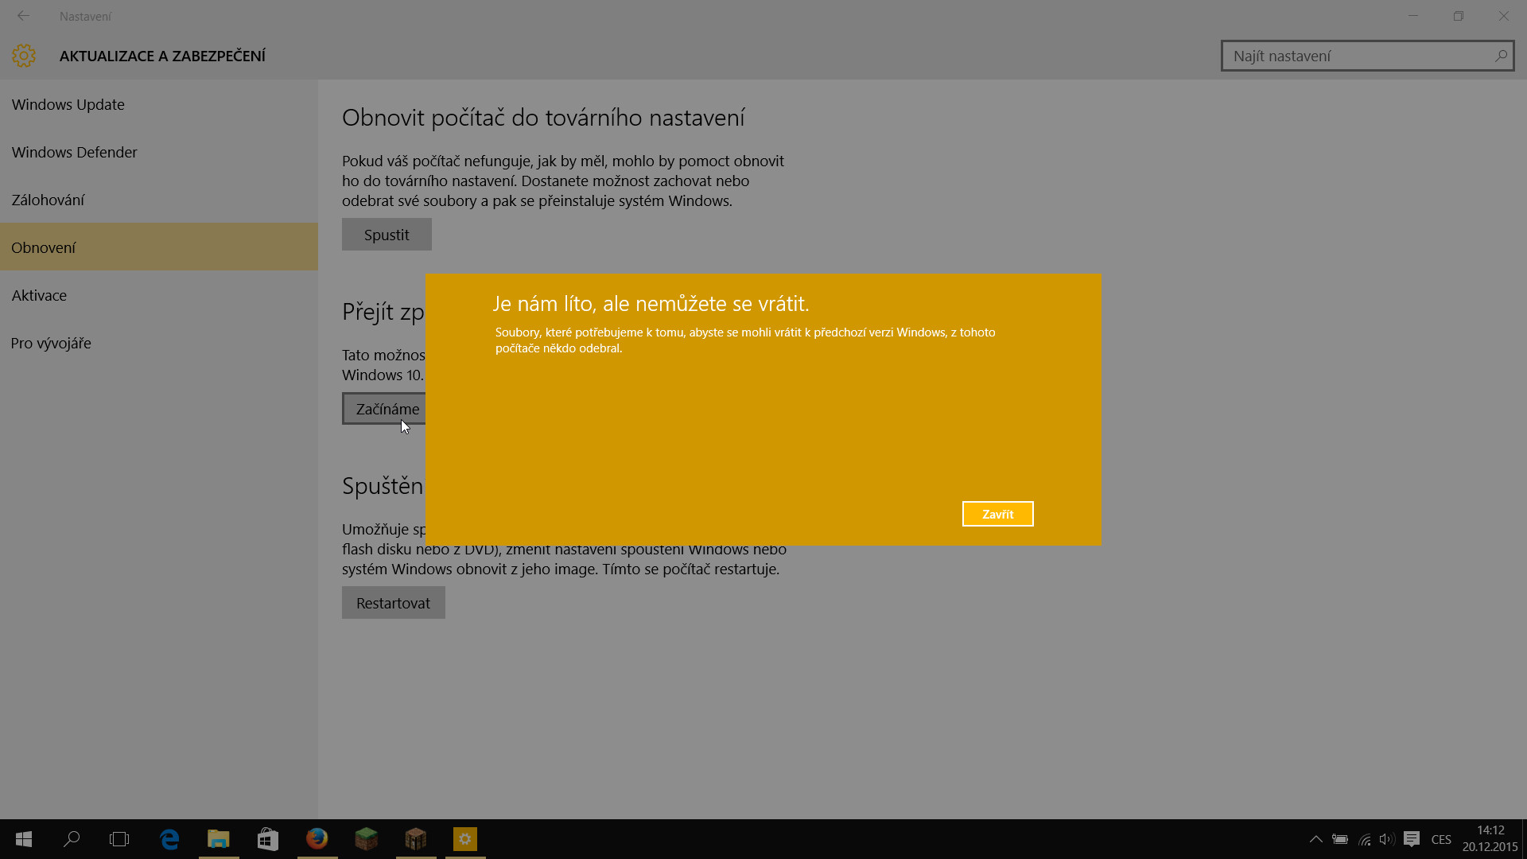Click the Zavřít button in dialog
Viewport: 1527px width, 859px height.
tap(997, 514)
